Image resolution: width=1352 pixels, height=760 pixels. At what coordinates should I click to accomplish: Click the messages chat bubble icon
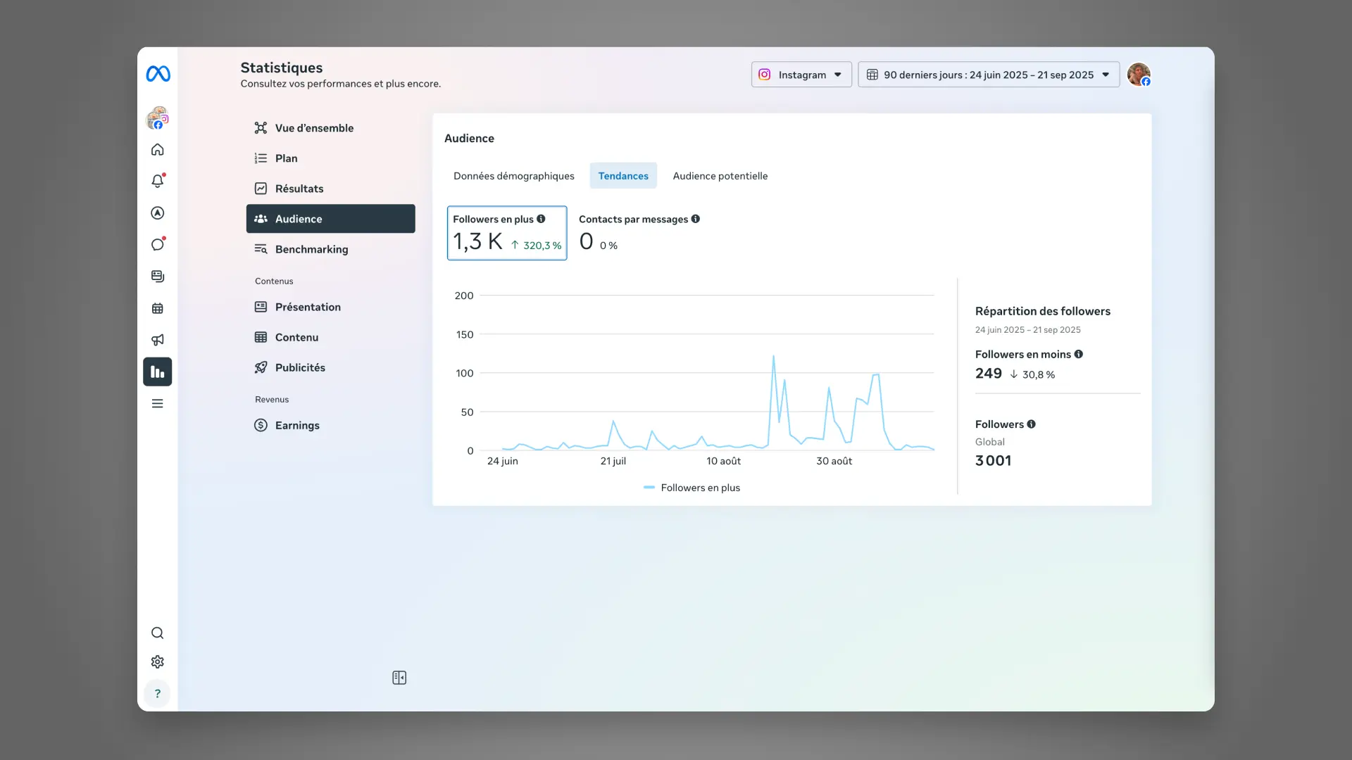pyautogui.click(x=157, y=244)
